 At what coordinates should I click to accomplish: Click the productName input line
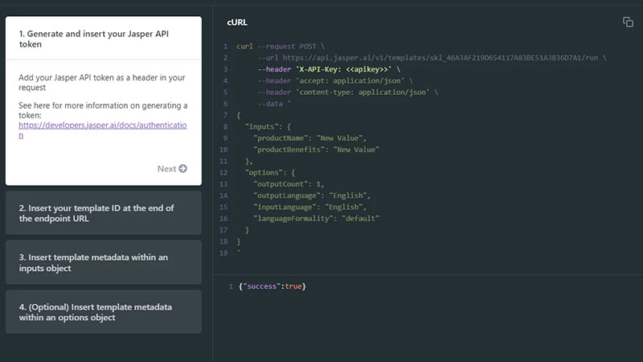[309, 138]
